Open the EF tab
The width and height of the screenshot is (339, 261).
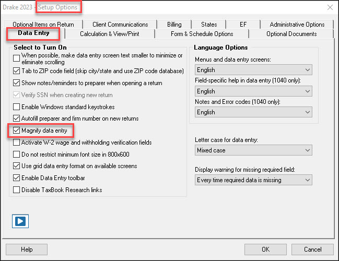pyautogui.click(x=243, y=25)
